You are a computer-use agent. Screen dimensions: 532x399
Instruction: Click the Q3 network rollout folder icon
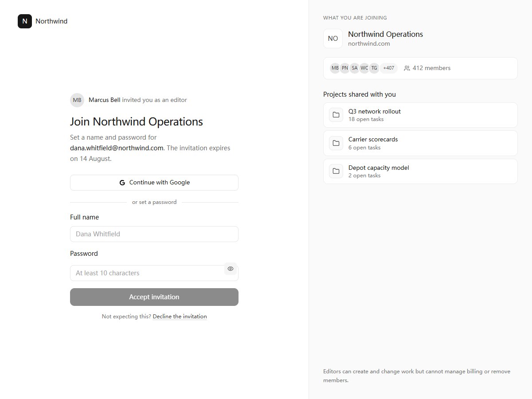[336, 115]
